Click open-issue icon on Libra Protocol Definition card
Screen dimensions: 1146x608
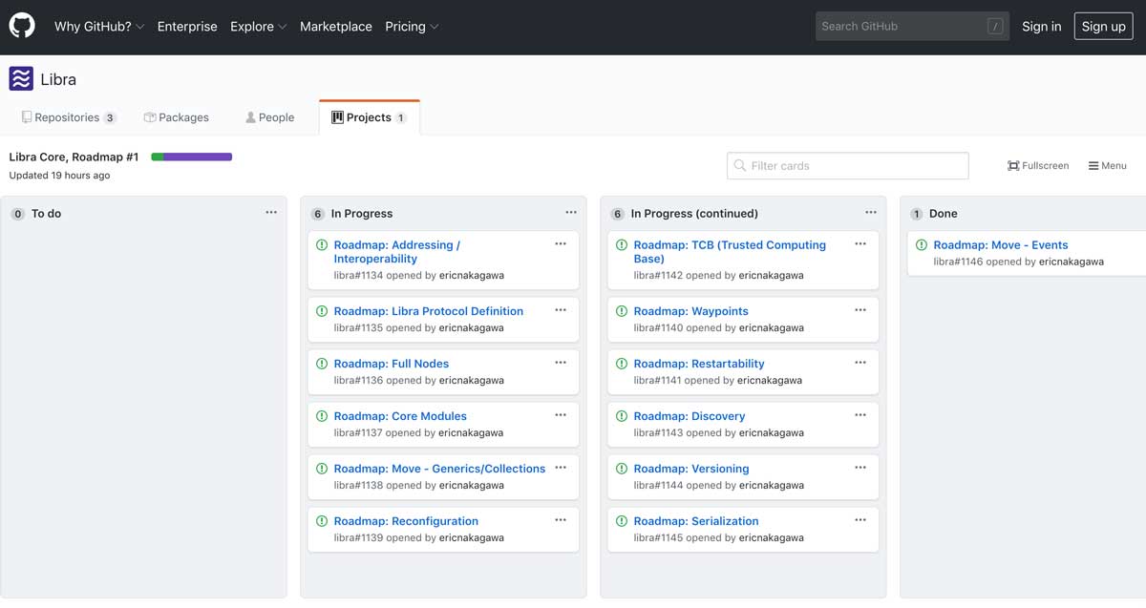tap(322, 311)
